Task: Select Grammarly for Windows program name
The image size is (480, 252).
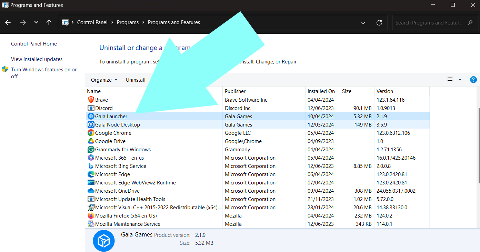Action: click(123, 149)
